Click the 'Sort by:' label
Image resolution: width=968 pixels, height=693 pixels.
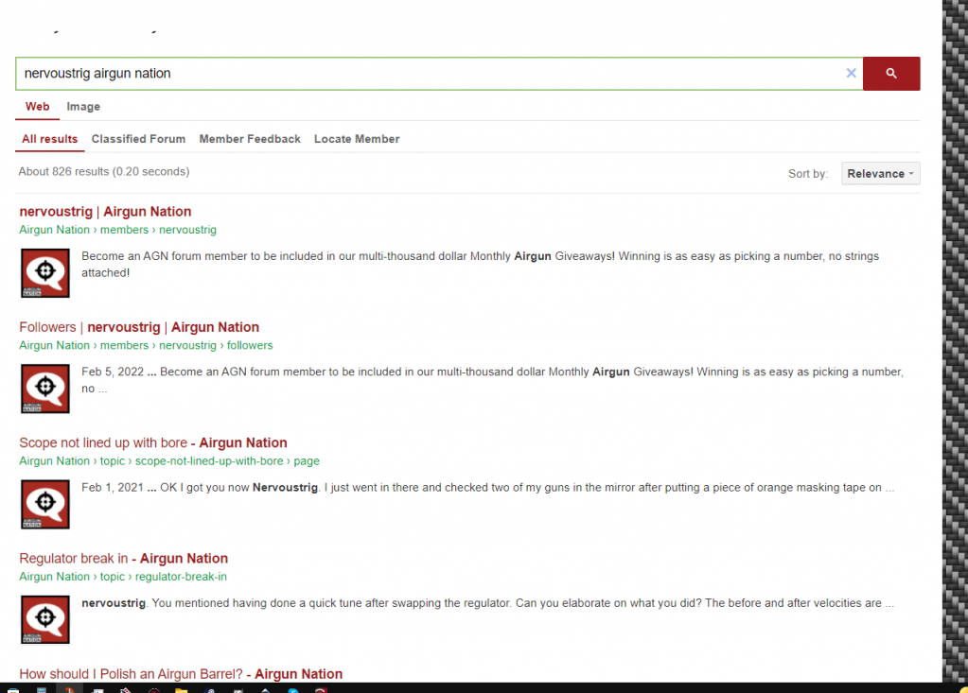807,174
